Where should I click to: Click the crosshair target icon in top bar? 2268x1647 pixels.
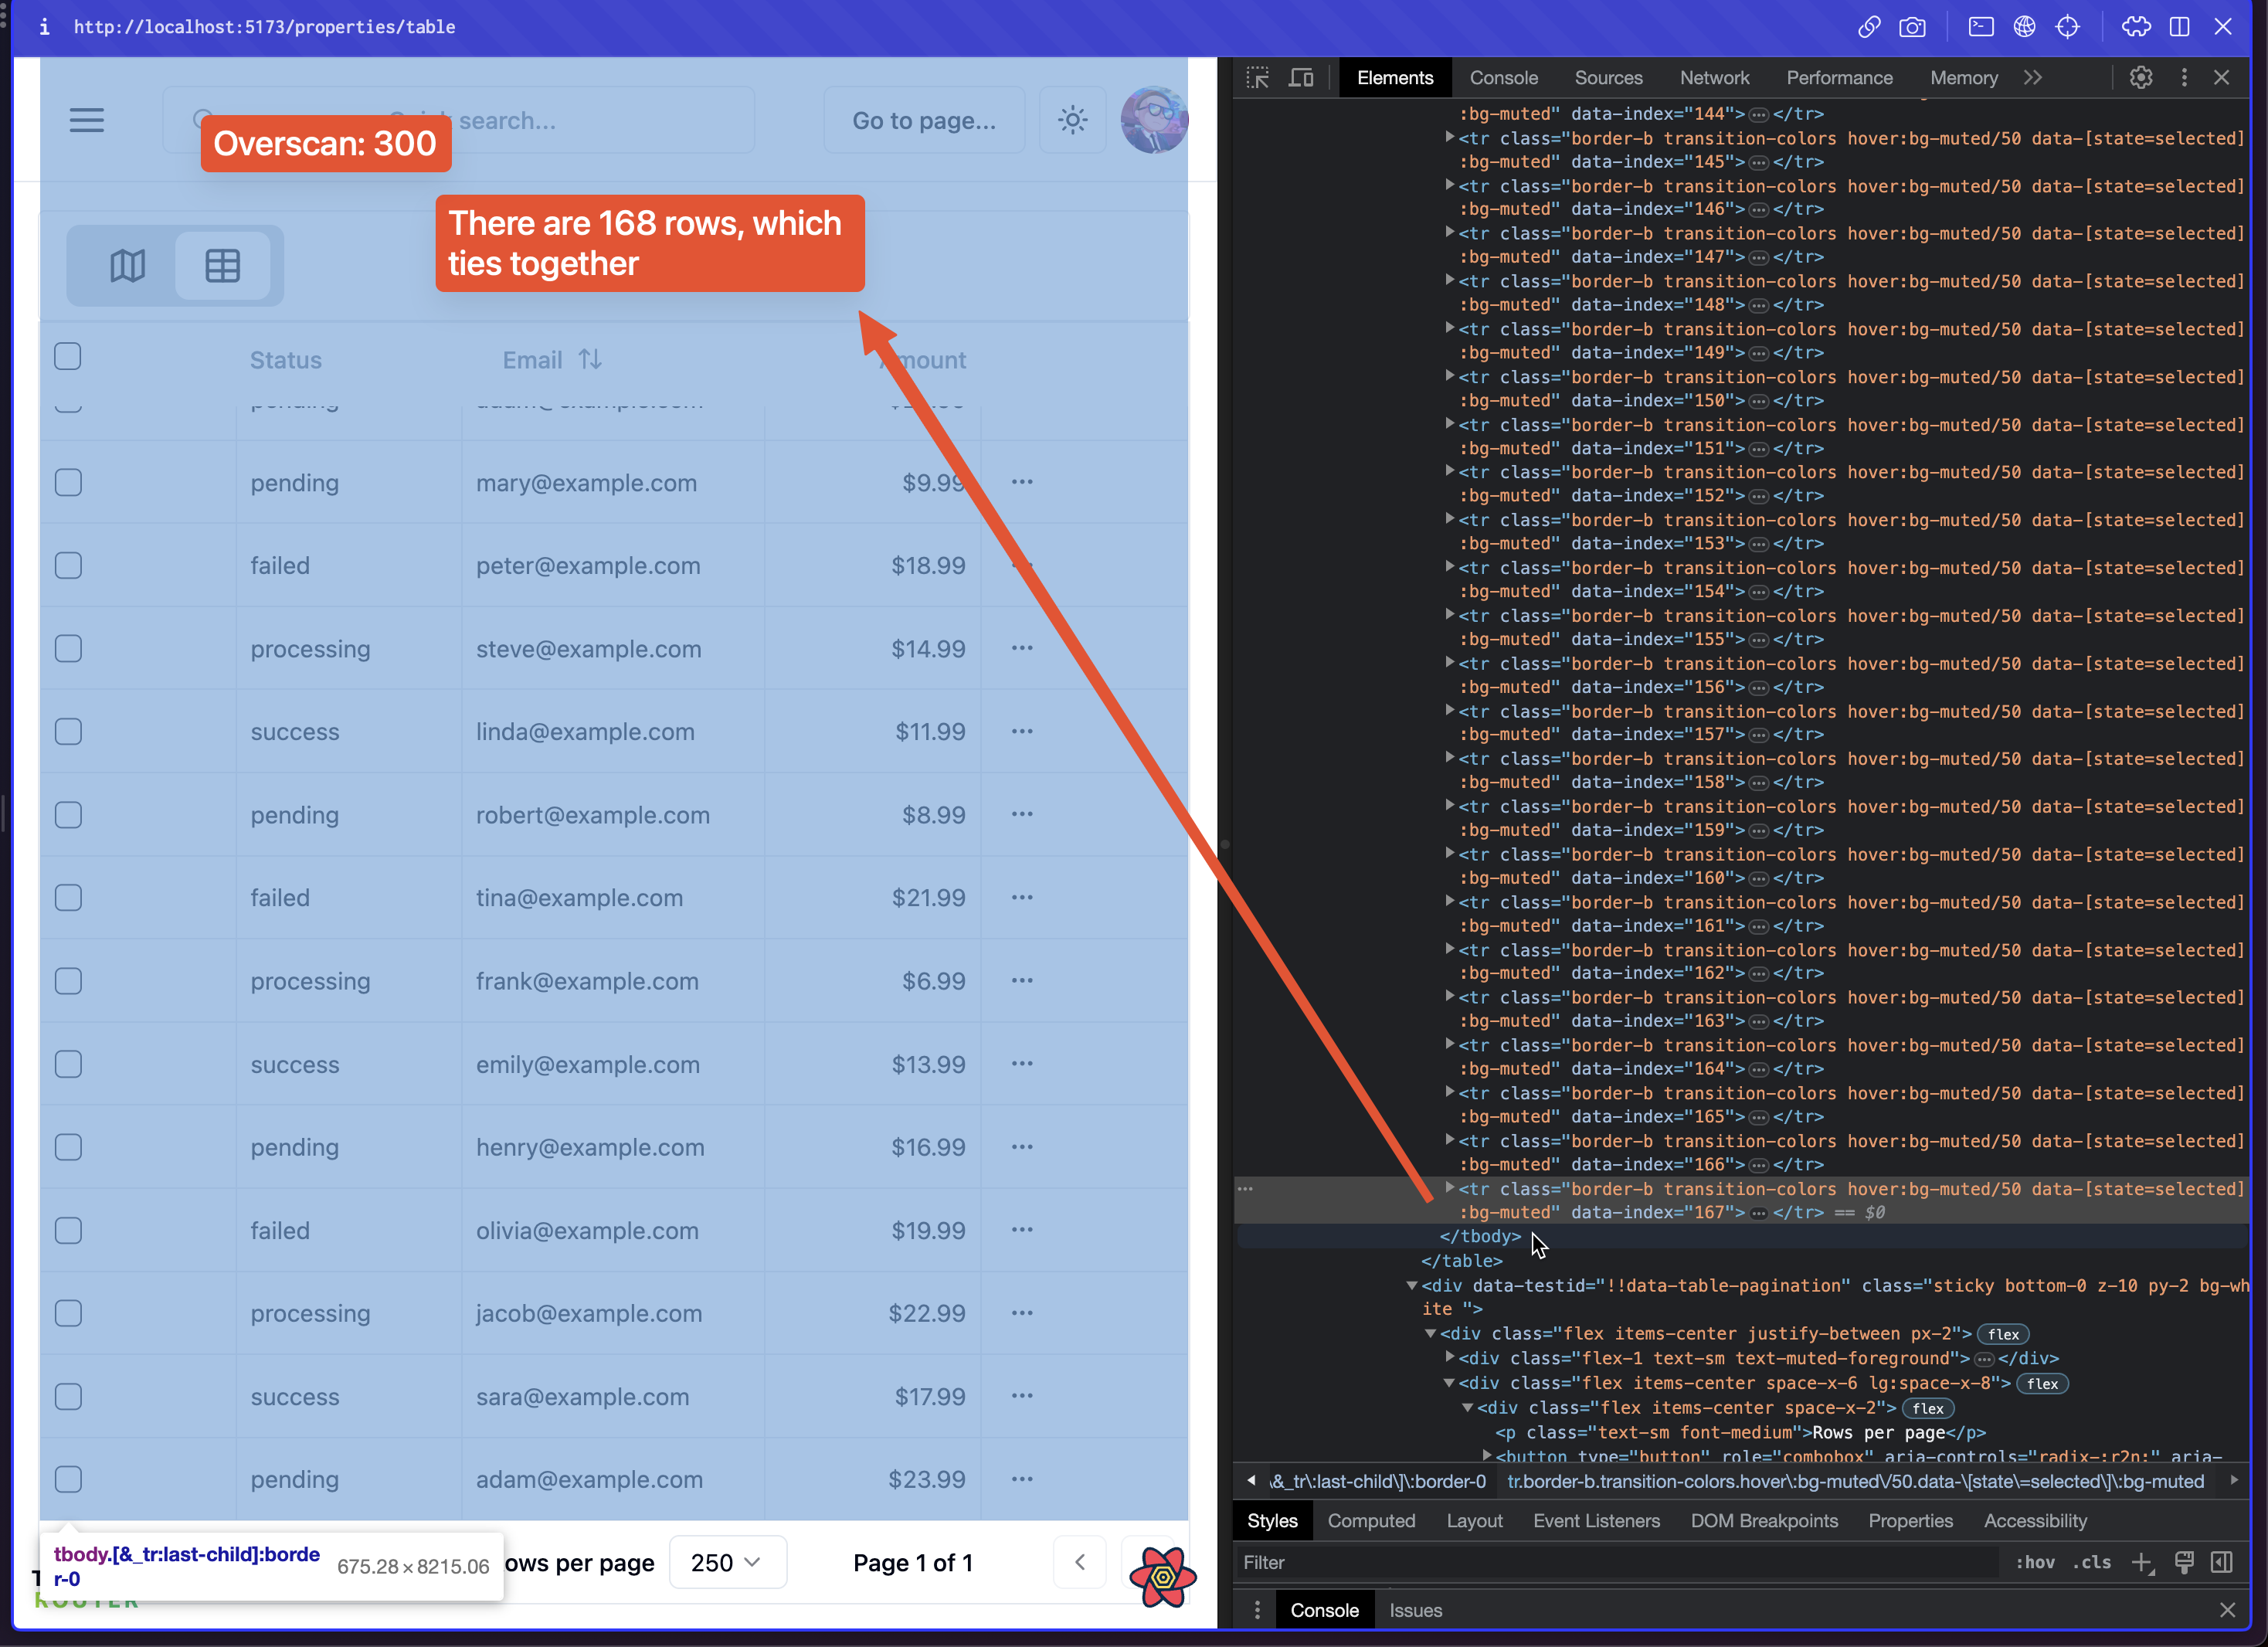coord(2067,27)
